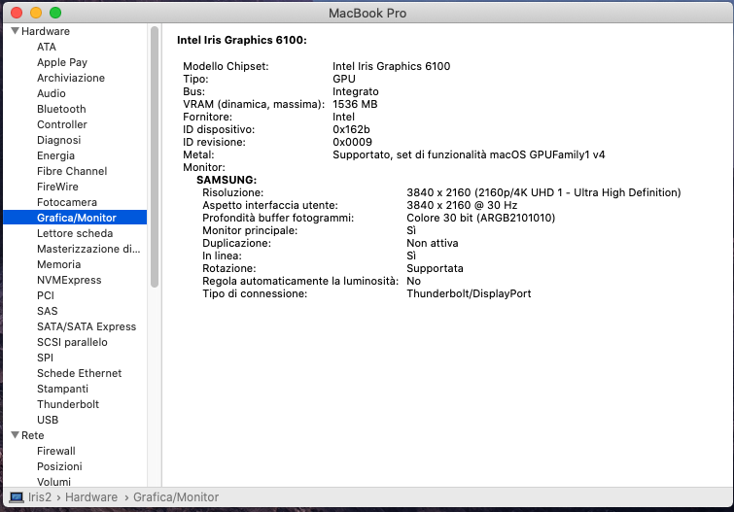Select Schede Ethernet in the sidebar
The width and height of the screenshot is (734, 512).
(x=79, y=373)
